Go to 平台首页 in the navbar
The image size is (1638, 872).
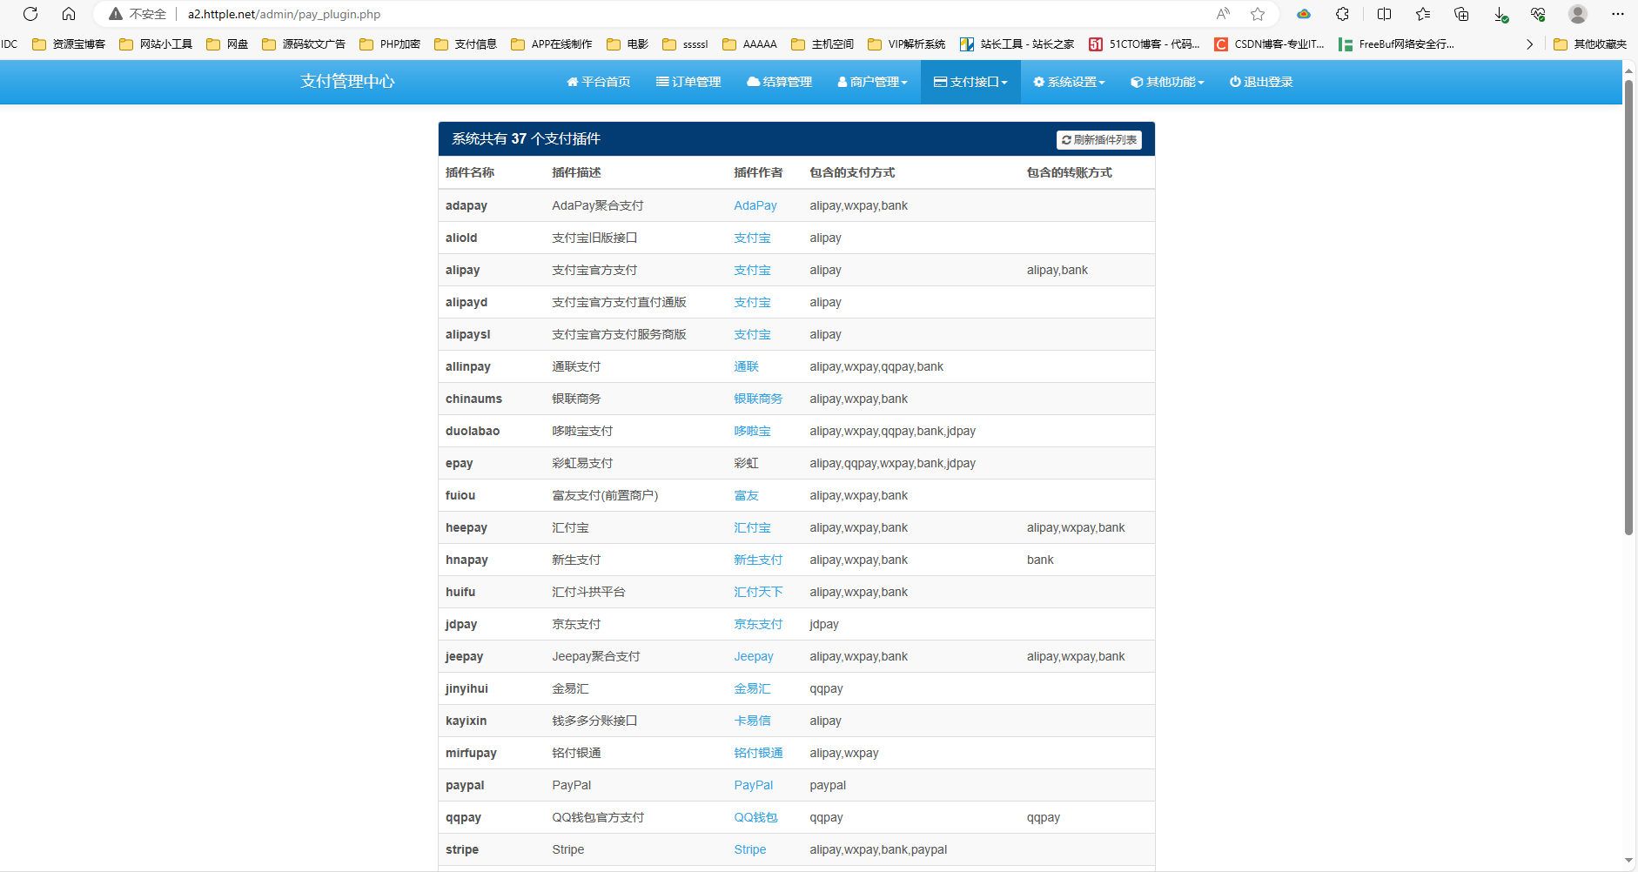click(599, 82)
